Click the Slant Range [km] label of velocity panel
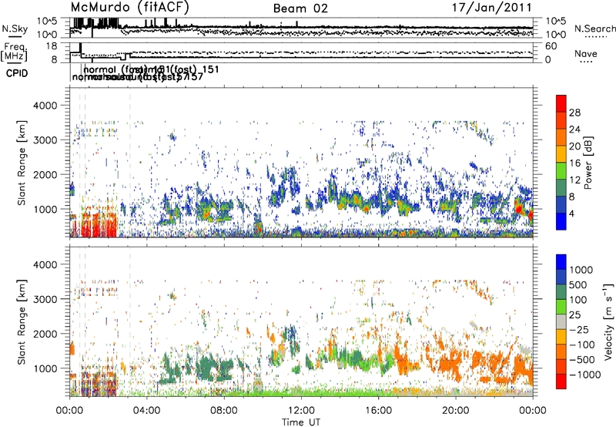 [x=22, y=321]
